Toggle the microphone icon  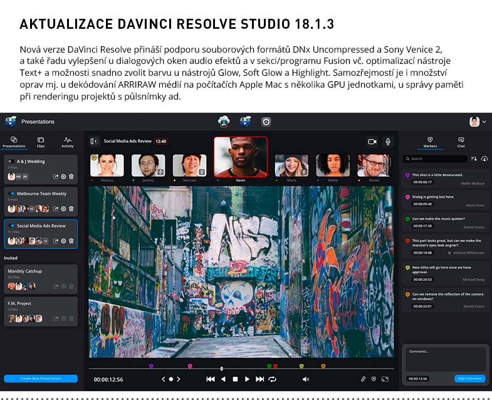tap(388, 141)
